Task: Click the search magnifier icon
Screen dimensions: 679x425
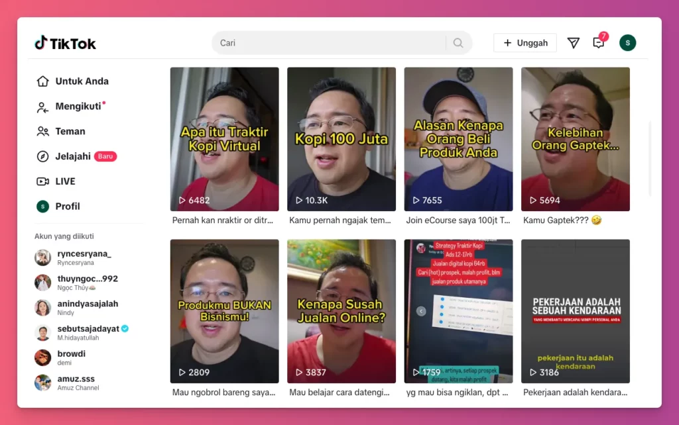Action: coord(458,42)
